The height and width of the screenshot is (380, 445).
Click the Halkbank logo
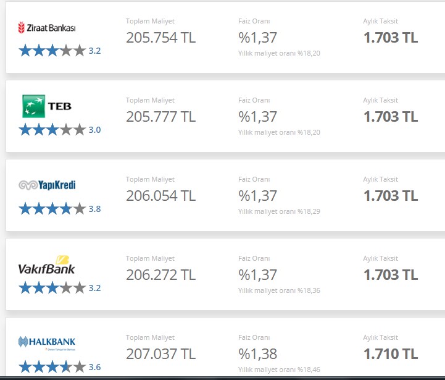coord(47,343)
